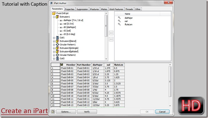Select the Parameters tab
Image resolution: width=208 pixels, height=118 pixels.
pos(57,9)
